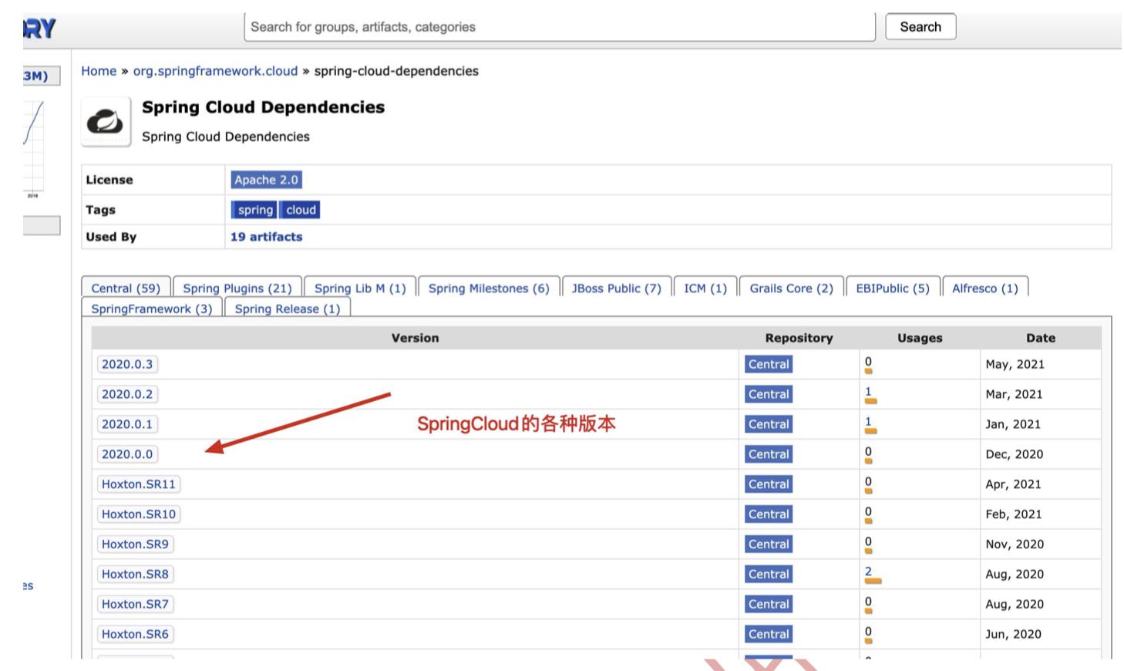1124x671 pixels.
Task: Click Central repository badge for Hoxton.SR6
Action: point(769,635)
